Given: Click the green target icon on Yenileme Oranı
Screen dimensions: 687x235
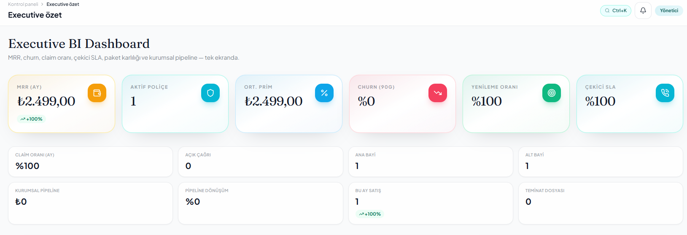Looking at the screenshot, I should pos(552,93).
